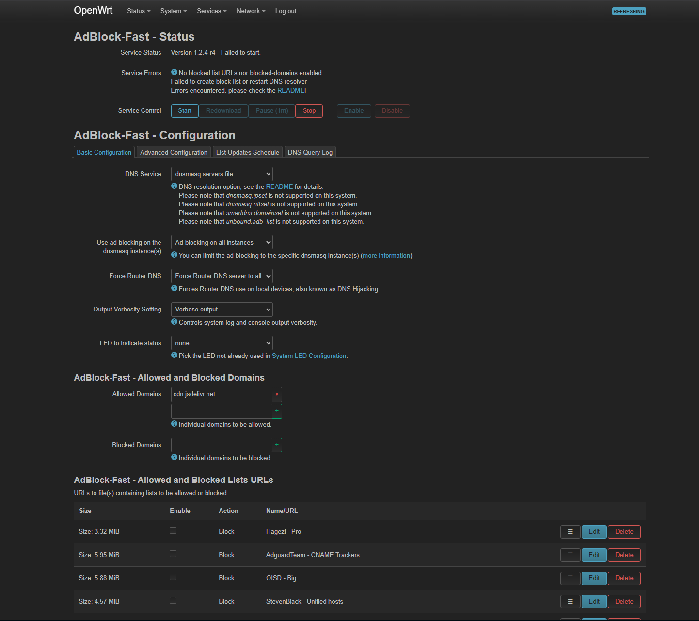This screenshot has width=699, height=621.
Task: Click the help icon under DNS Service dropdown
Action: click(x=174, y=186)
